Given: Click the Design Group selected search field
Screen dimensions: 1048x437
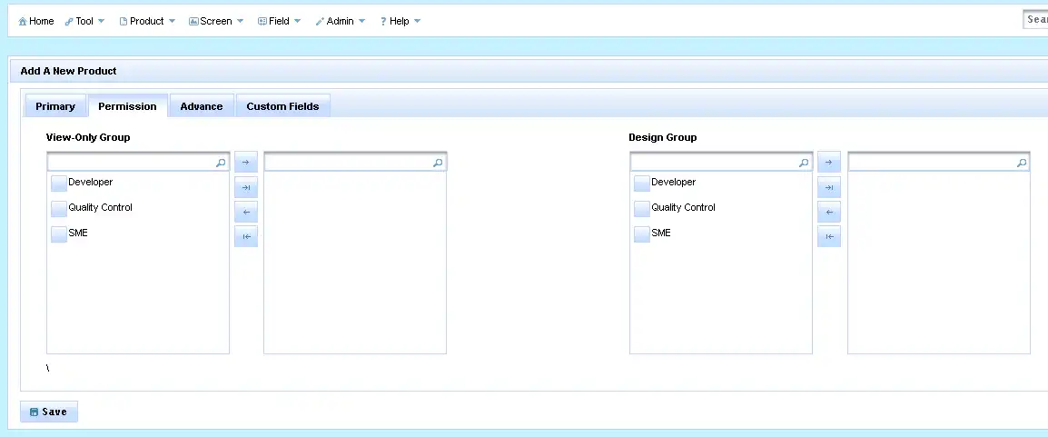Looking at the screenshot, I should coord(938,163).
